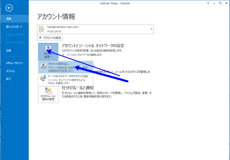
Task: Click the green plus icon on アカウントの追加
Action: (x=40, y=38)
